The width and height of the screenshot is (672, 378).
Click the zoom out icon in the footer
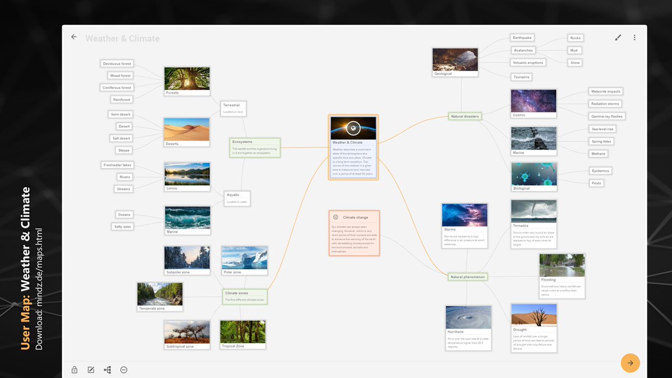click(x=124, y=370)
